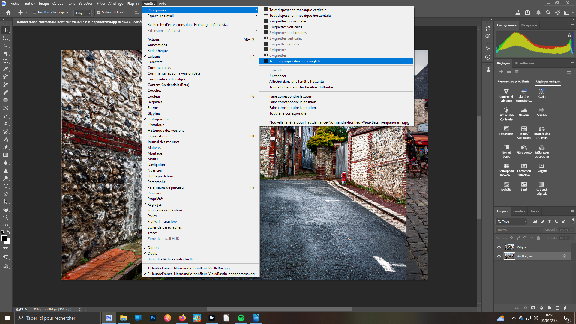Select the Lasso tool
The width and height of the screenshot is (576, 324).
click(6, 46)
